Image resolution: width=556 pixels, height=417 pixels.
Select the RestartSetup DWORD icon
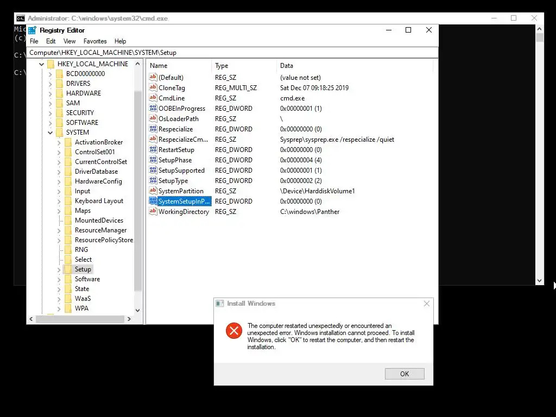[153, 149]
